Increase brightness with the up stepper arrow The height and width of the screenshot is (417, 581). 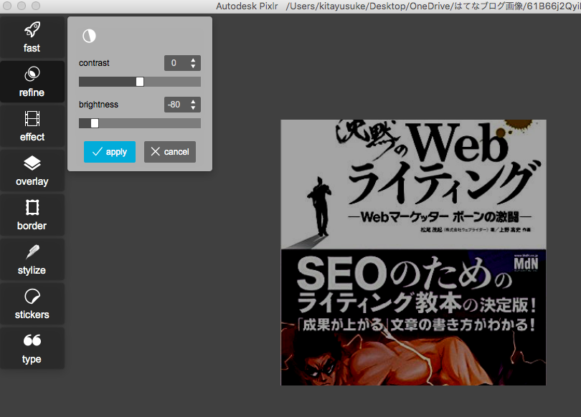(x=193, y=101)
